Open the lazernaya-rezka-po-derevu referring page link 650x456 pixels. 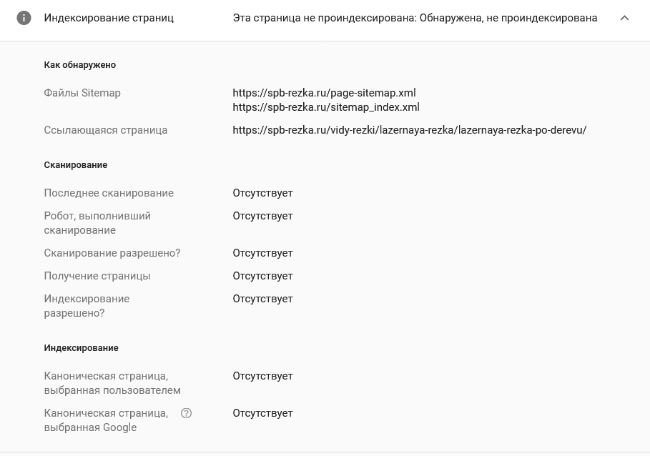(410, 130)
